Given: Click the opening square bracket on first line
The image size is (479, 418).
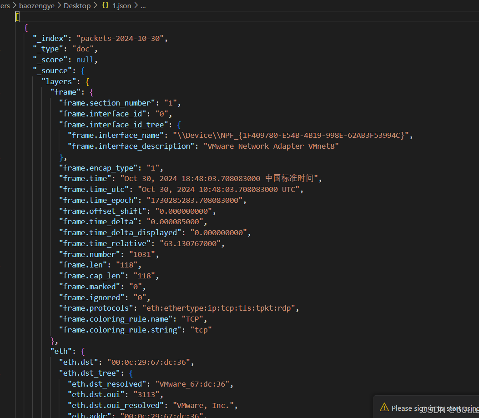Looking at the screenshot, I should [x=17, y=17].
